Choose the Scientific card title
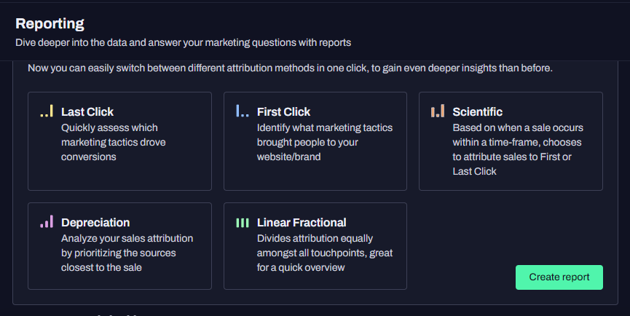Image resolution: width=630 pixels, height=316 pixels. 477,112
